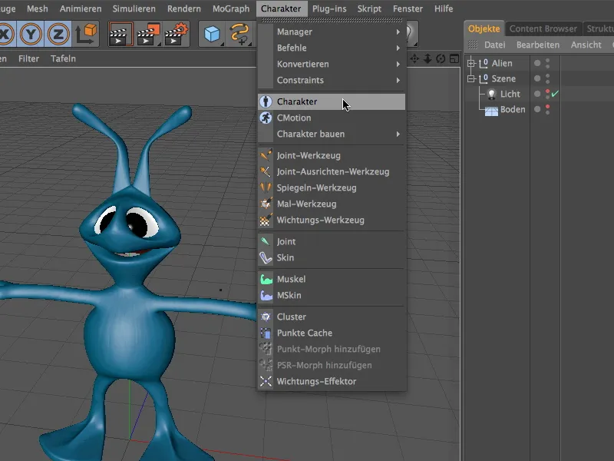Render the active view with the clapperboard icon

click(x=120, y=34)
